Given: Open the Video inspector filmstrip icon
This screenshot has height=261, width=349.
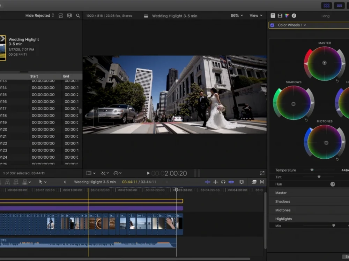Looking at the screenshot, I should pyautogui.click(x=280, y=16).
